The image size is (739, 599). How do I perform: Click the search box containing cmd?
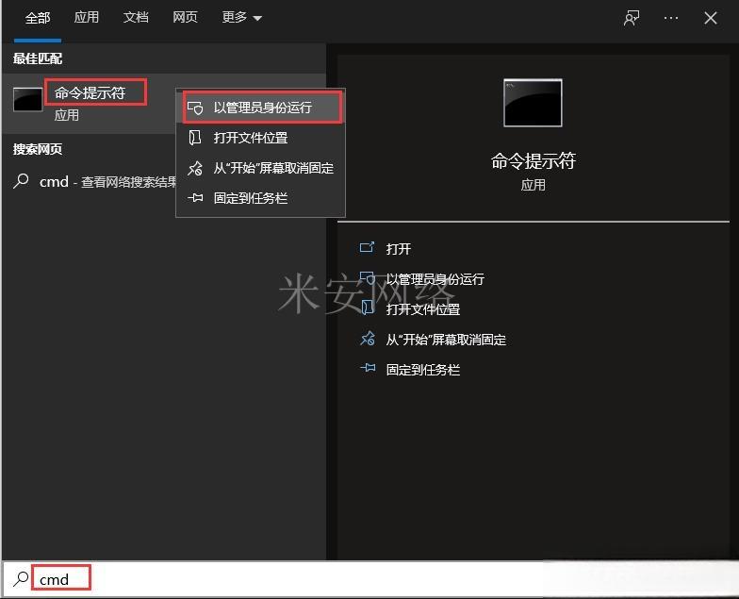click(369, 579)
